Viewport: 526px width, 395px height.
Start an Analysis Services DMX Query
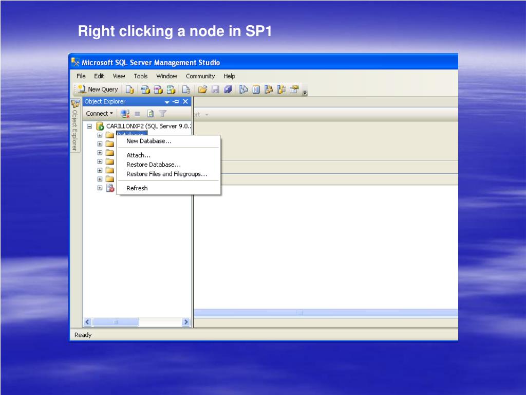[x=158, y=89]
